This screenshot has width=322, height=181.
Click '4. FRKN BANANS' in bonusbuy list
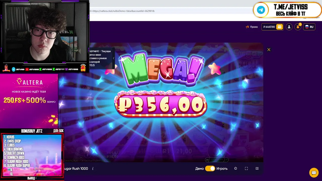[x=13, y=149]
